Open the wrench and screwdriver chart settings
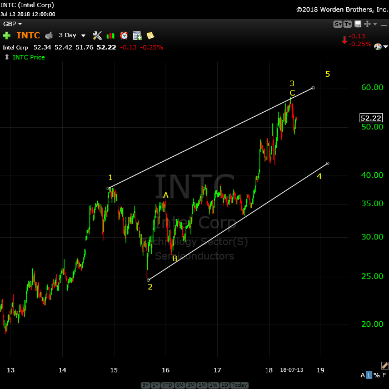This screenshot has height=389, width=389. click(97, 36)
